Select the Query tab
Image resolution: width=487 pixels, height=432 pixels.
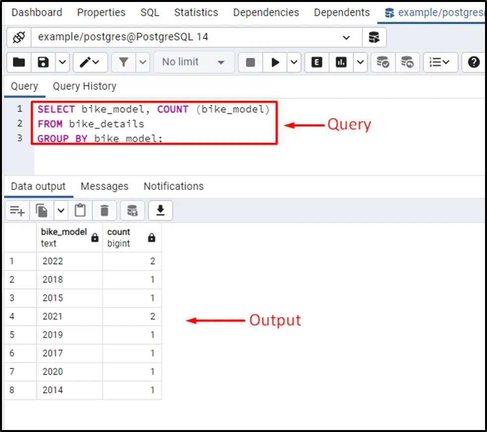coord(24,86)
